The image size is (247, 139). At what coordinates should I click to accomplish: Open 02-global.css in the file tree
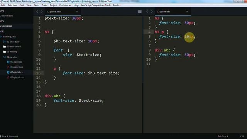[x=17, y=72]
